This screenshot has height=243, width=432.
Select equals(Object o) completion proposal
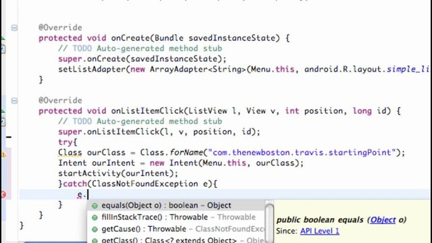[176, 205]
